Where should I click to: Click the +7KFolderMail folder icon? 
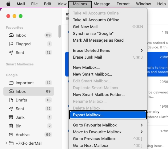(11, 143)
